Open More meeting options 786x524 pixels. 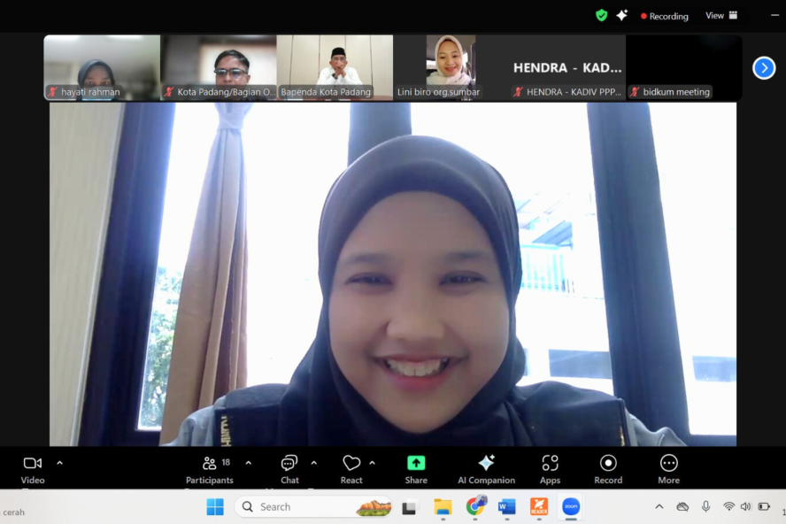click(x=668, y=468)
